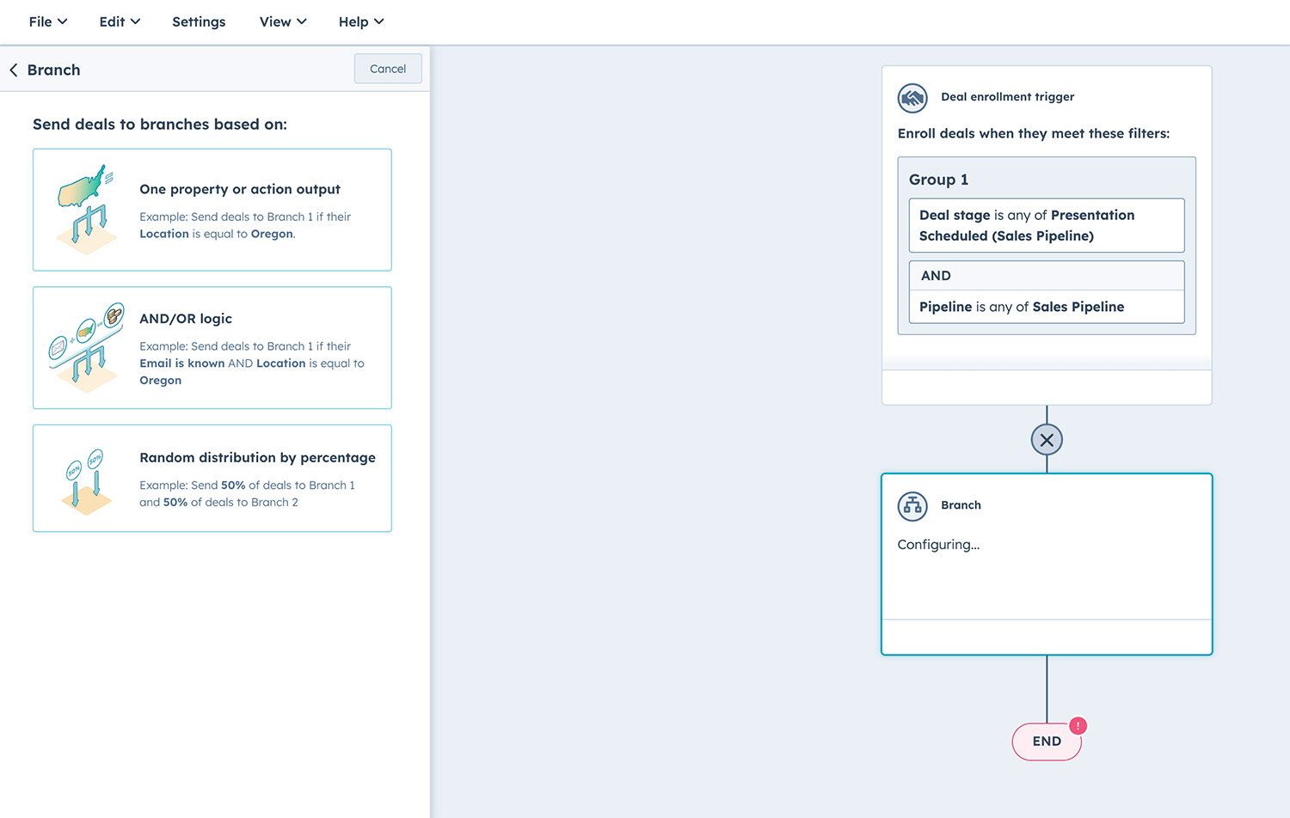1290x818 pixels.
Task: Click the deal enrollment trigger handshake icon
Action: [912, 98]
